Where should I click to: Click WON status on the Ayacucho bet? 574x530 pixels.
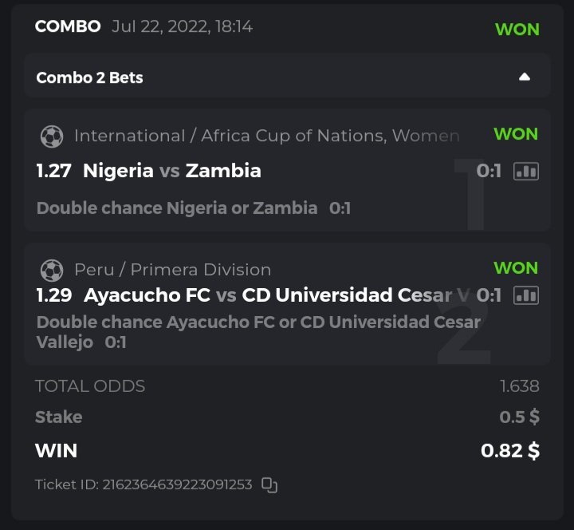tap(516, 268)
